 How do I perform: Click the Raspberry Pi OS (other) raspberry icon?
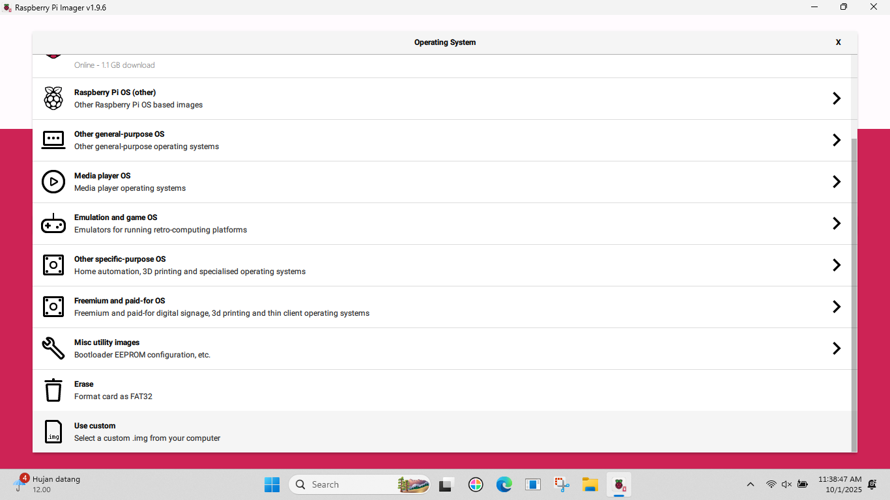tap(53, 98)
